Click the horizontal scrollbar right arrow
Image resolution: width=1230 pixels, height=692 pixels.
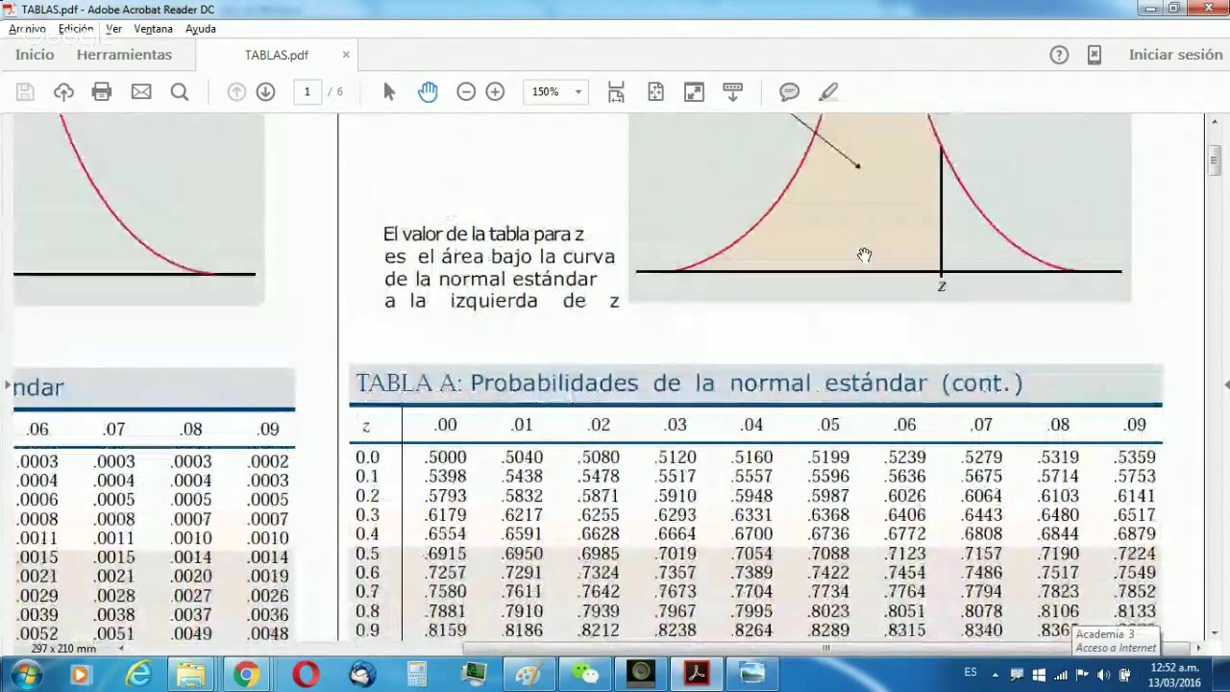point(1197,648)
